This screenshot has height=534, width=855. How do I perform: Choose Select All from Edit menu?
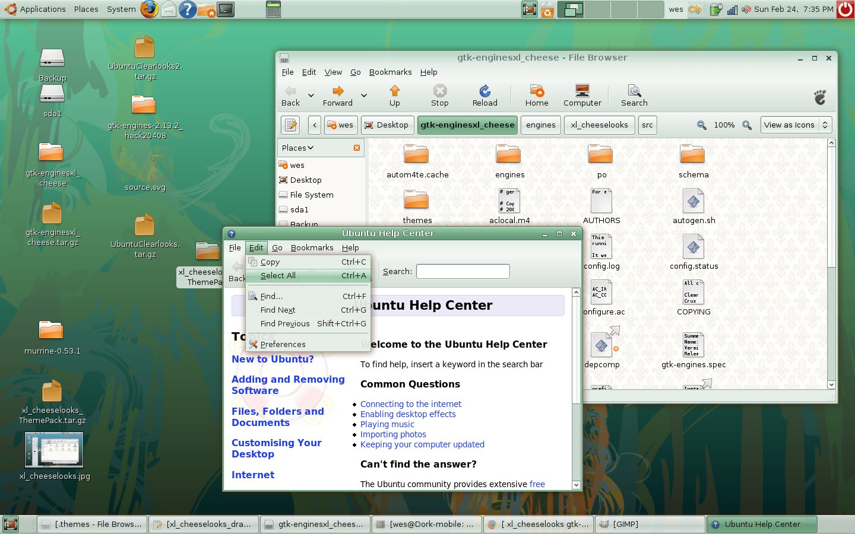tap(308, 275)
